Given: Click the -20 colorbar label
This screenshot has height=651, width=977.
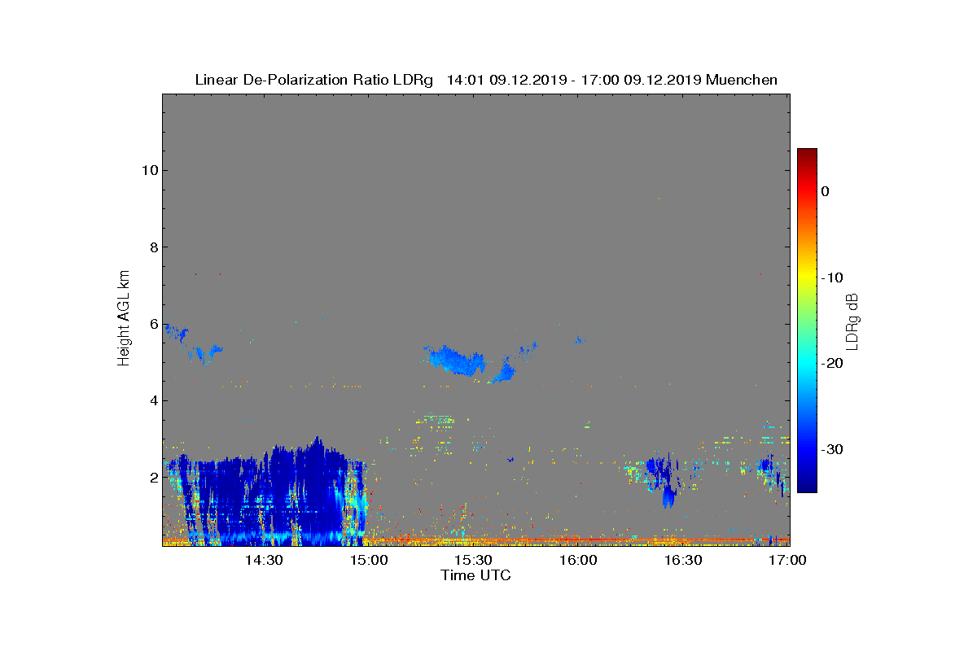Looking at the screenshot, I should tap(832, 364).
